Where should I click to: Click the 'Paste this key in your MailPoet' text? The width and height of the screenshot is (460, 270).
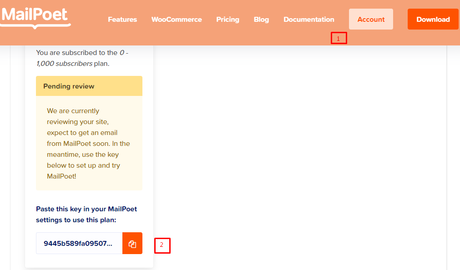86,209
